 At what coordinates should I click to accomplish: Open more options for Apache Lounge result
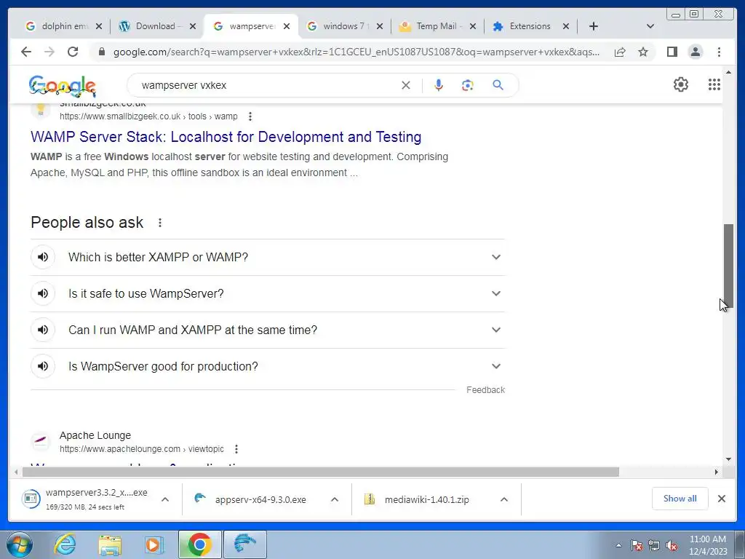point(236,449)
